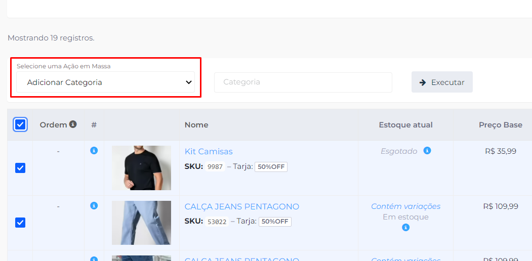This screenshot has width=532, height=261.
Task: Click the info icon in Kit Camisas # column
Action: point(94,151)
